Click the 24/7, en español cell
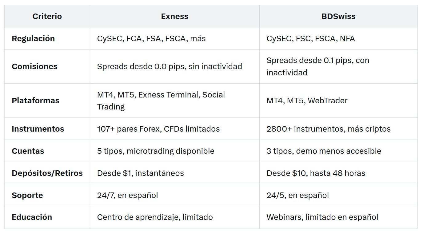Image resolution: width=423 pixels, height=234 pixels. [175, 195]
